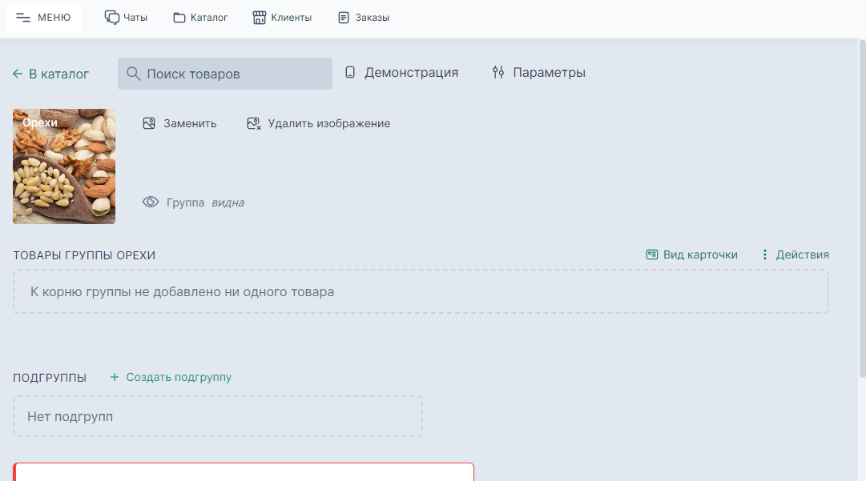Viewport: 866px width, 481px height.
Task: Open the Действия three-dot menu
Action: 765,254
